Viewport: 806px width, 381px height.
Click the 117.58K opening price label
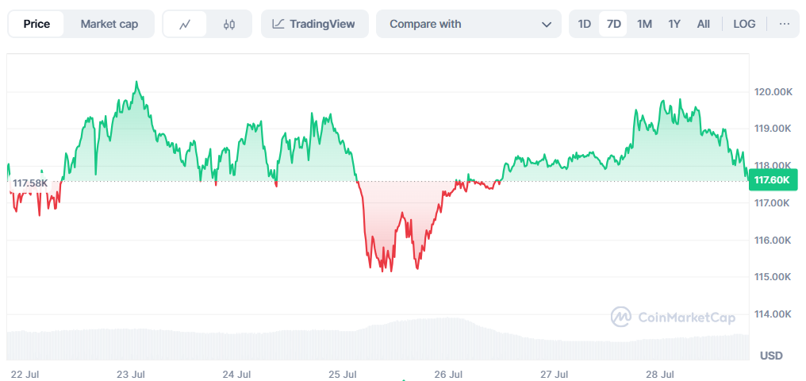pos(30,183)
